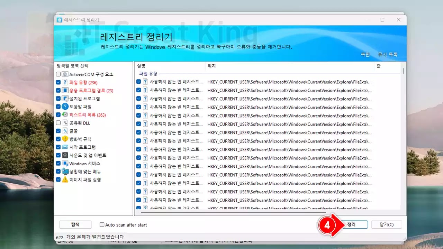The image size is (443, 249).
Task: Uncheck the 응용 프로그램 경로 (23) checkbox
Action: click(58, 91)
